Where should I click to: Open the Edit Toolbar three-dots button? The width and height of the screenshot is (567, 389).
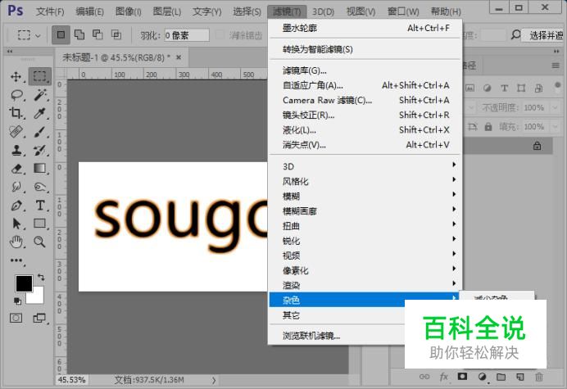tap(16, 260)
